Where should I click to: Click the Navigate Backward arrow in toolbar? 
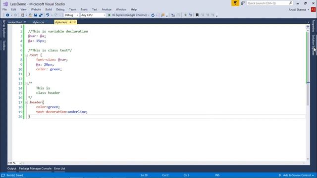(x=7, y=15)
